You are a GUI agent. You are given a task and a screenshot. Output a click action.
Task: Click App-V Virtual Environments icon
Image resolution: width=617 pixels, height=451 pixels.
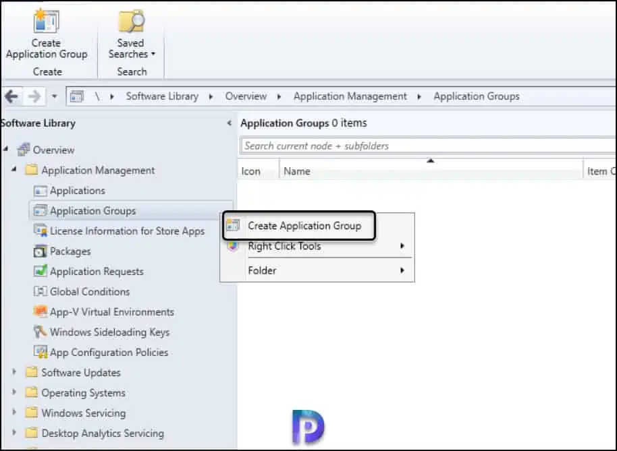[x=41, y=311]
